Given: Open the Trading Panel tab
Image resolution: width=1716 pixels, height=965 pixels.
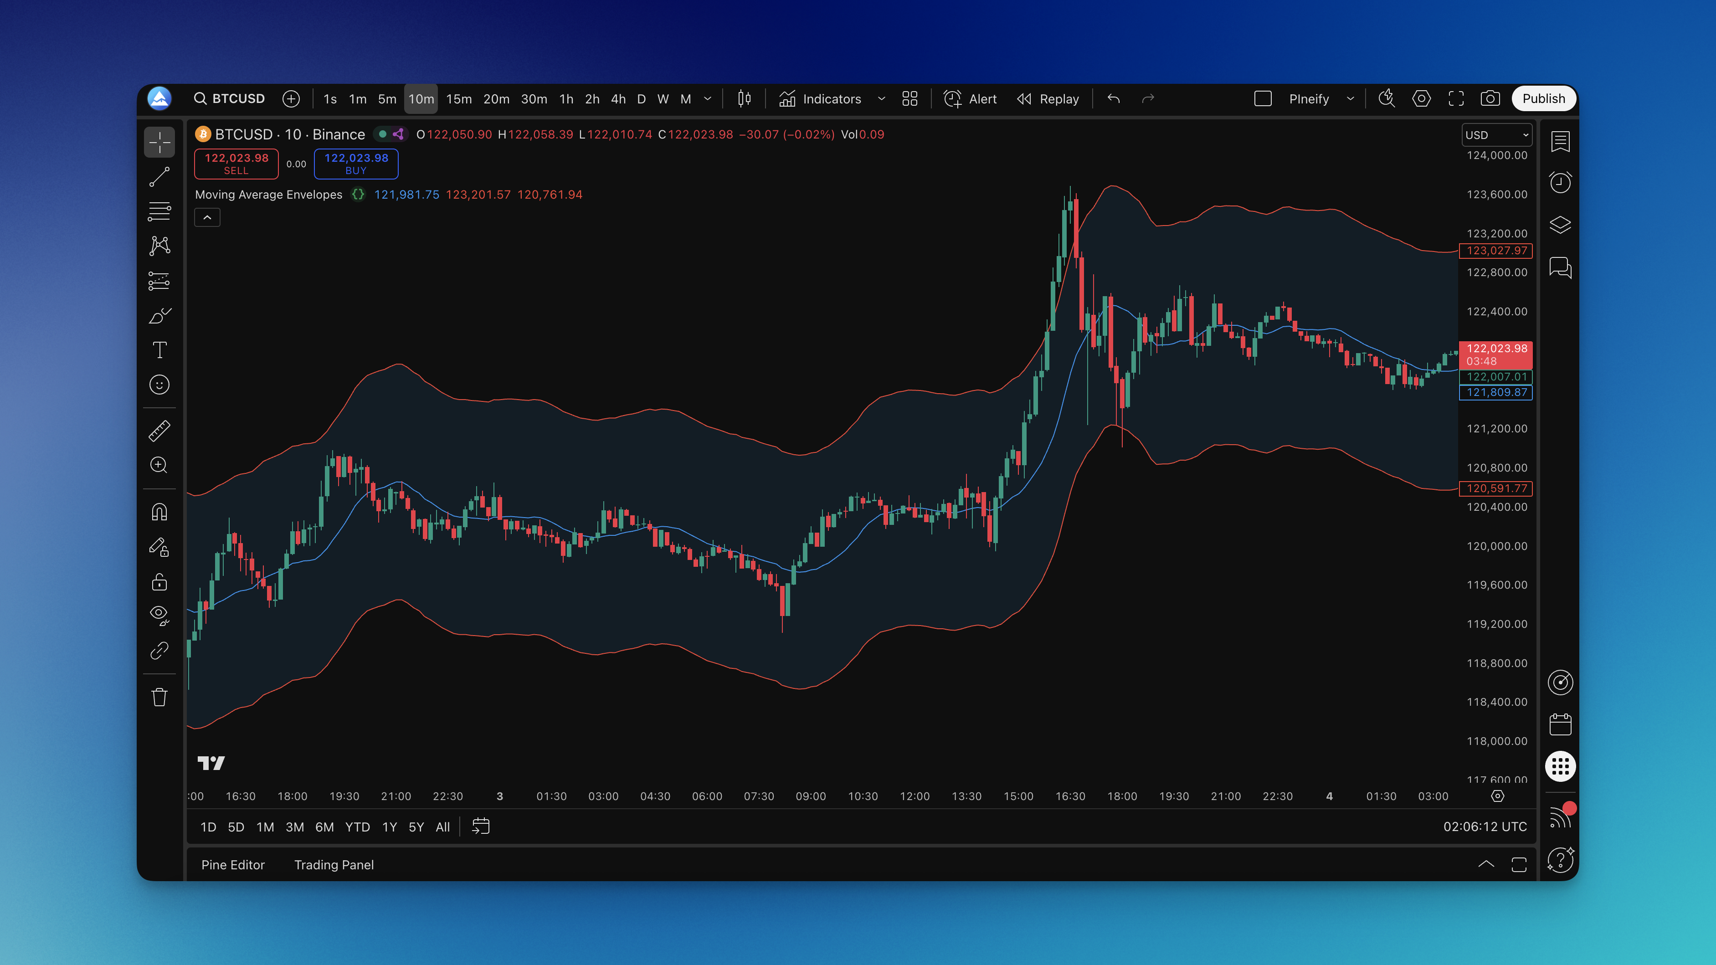Looking at the screenshot, I should (334, 864).
